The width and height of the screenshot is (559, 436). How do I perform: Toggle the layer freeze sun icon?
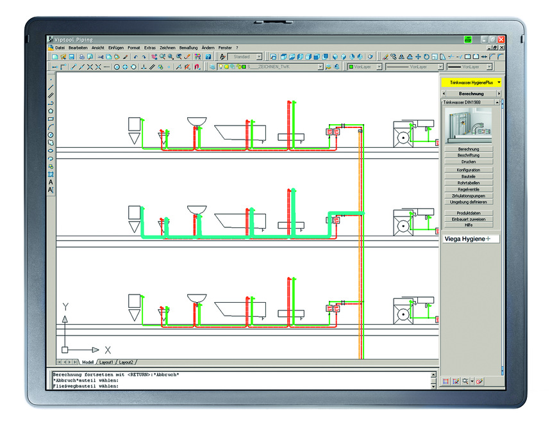point(226,67)
